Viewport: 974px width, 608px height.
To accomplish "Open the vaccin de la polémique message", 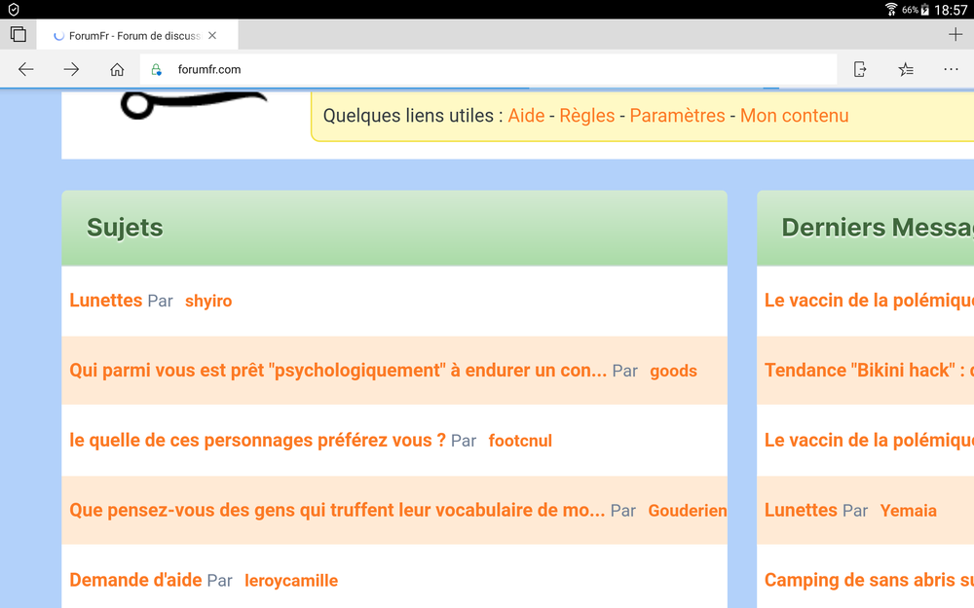I will tap(867, 300).
